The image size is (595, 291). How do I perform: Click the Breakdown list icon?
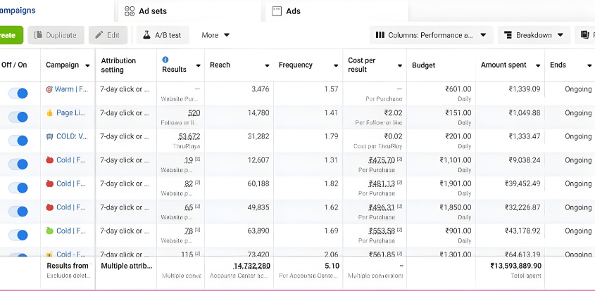[507, 35]
